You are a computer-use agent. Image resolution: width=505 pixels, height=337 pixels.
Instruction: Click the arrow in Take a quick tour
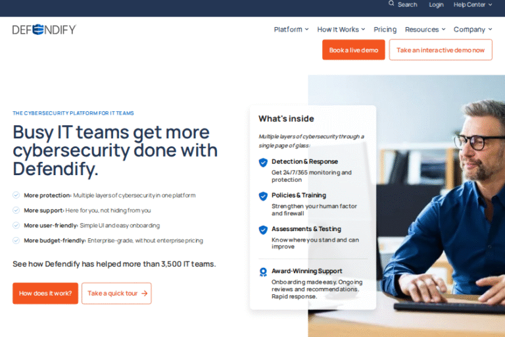click(x=144, y=294)
